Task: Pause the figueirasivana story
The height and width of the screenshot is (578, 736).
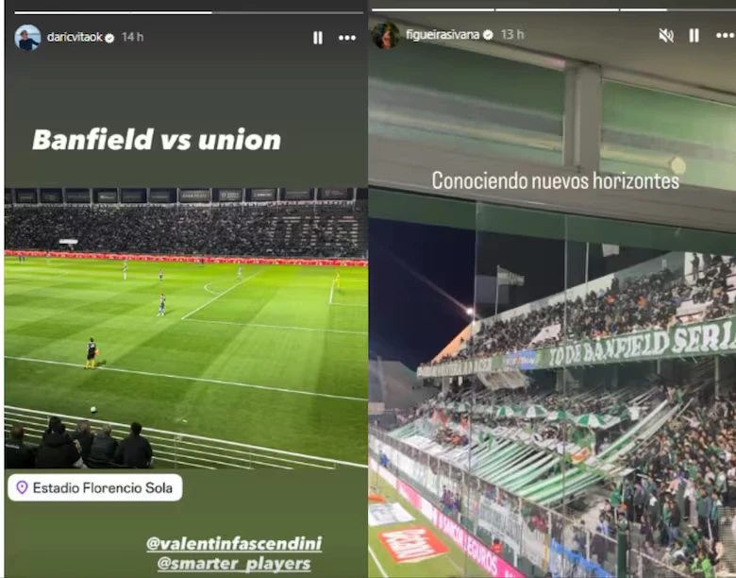Action: 694,35
